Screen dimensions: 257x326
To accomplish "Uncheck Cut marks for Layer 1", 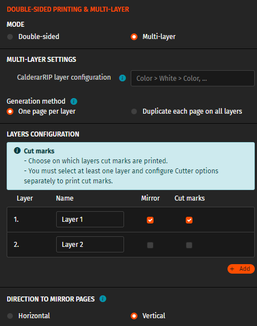I will tap(189, 220).
